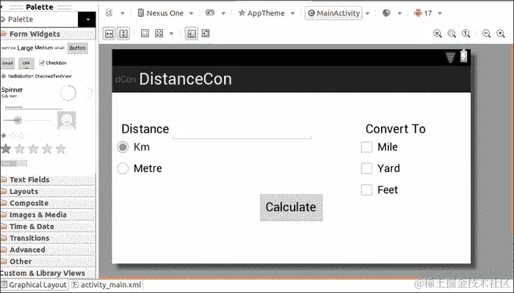Open the orientation dropdown arrow
The width and height of the screenshot is (514, 293).
coord(223,13)
